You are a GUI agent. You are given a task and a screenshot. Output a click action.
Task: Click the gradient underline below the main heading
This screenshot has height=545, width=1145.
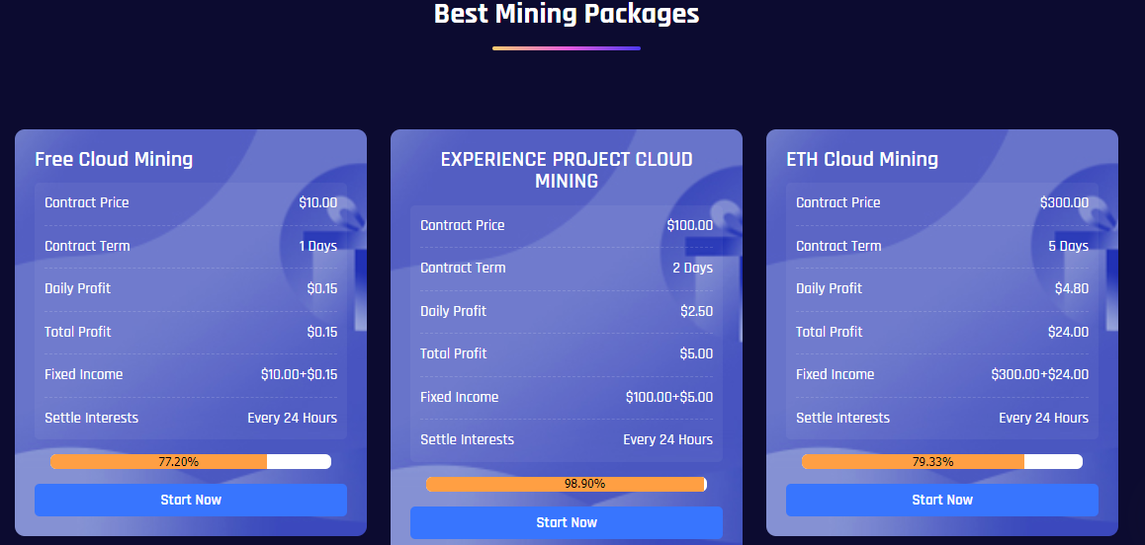click(x=567, y=47)
